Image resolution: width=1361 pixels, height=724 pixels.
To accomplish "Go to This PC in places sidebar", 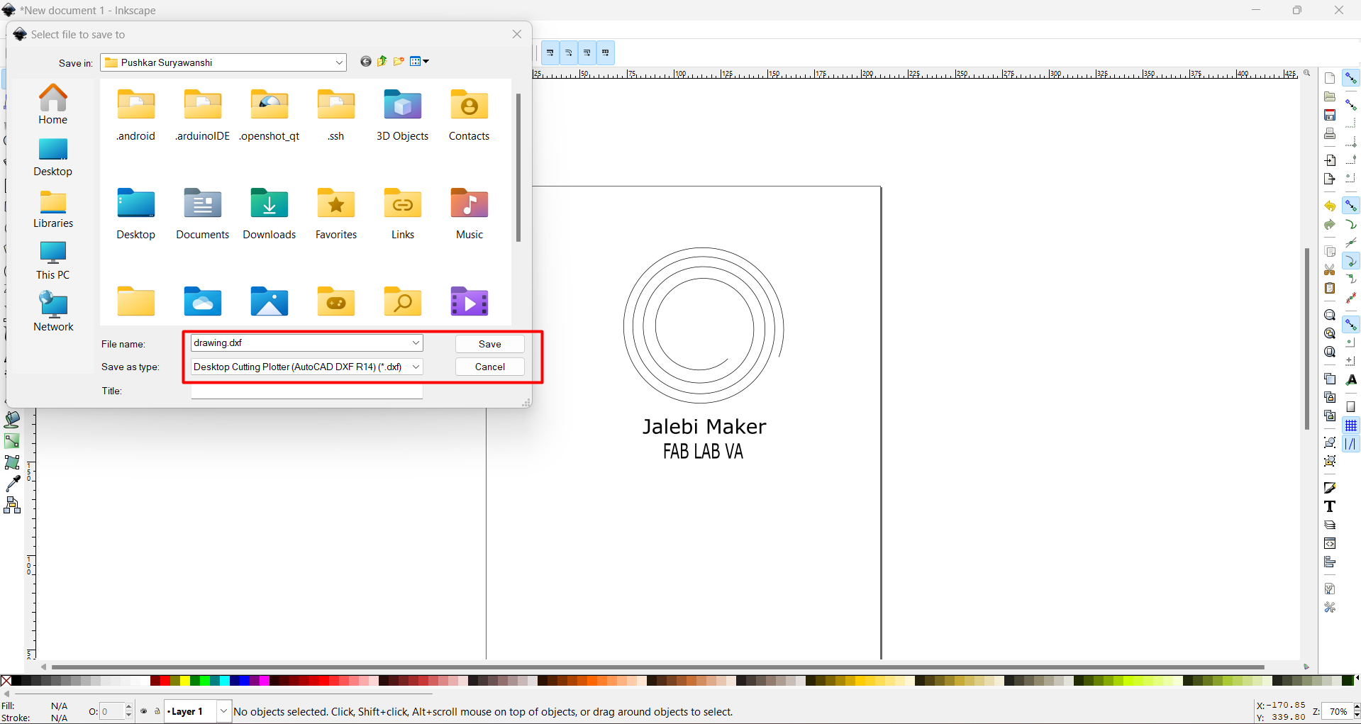I will [x=53, y=260].
